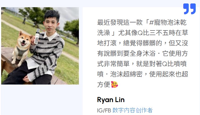The image size is (200, 115).
Task: Click the foam bottle held in photo
Action: tap(37, 37)
